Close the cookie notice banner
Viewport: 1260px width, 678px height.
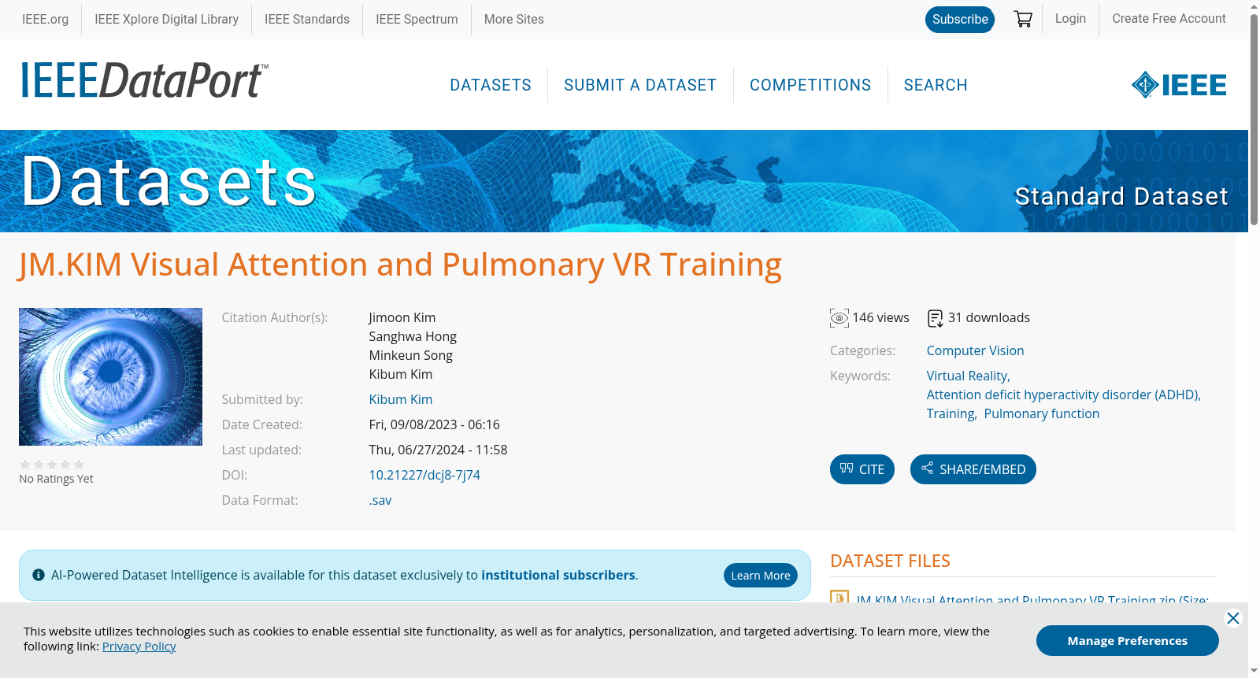[1233, 618]
